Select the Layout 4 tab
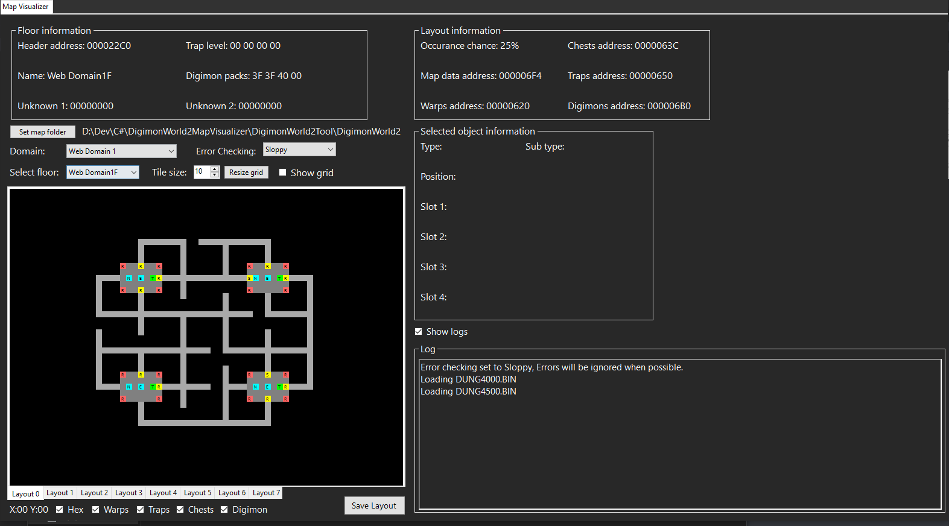The image size is (949, 526). (163, 493)
